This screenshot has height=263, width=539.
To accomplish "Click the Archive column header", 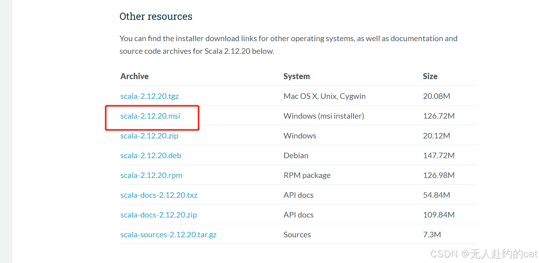I will point(135,76).
